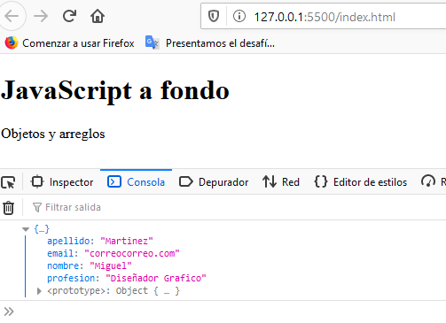Screen dimensions: 446x323
Task: Select the apellido "Martinez" property
Action: click(100, 241)
